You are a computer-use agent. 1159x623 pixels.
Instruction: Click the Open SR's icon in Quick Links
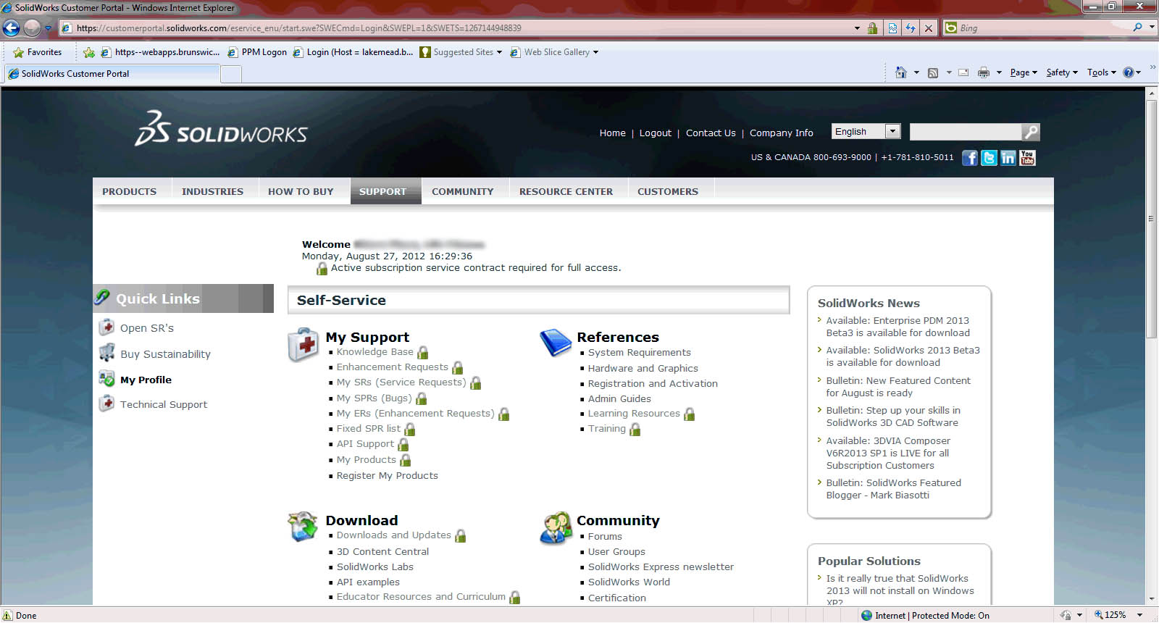click(106, 327)
